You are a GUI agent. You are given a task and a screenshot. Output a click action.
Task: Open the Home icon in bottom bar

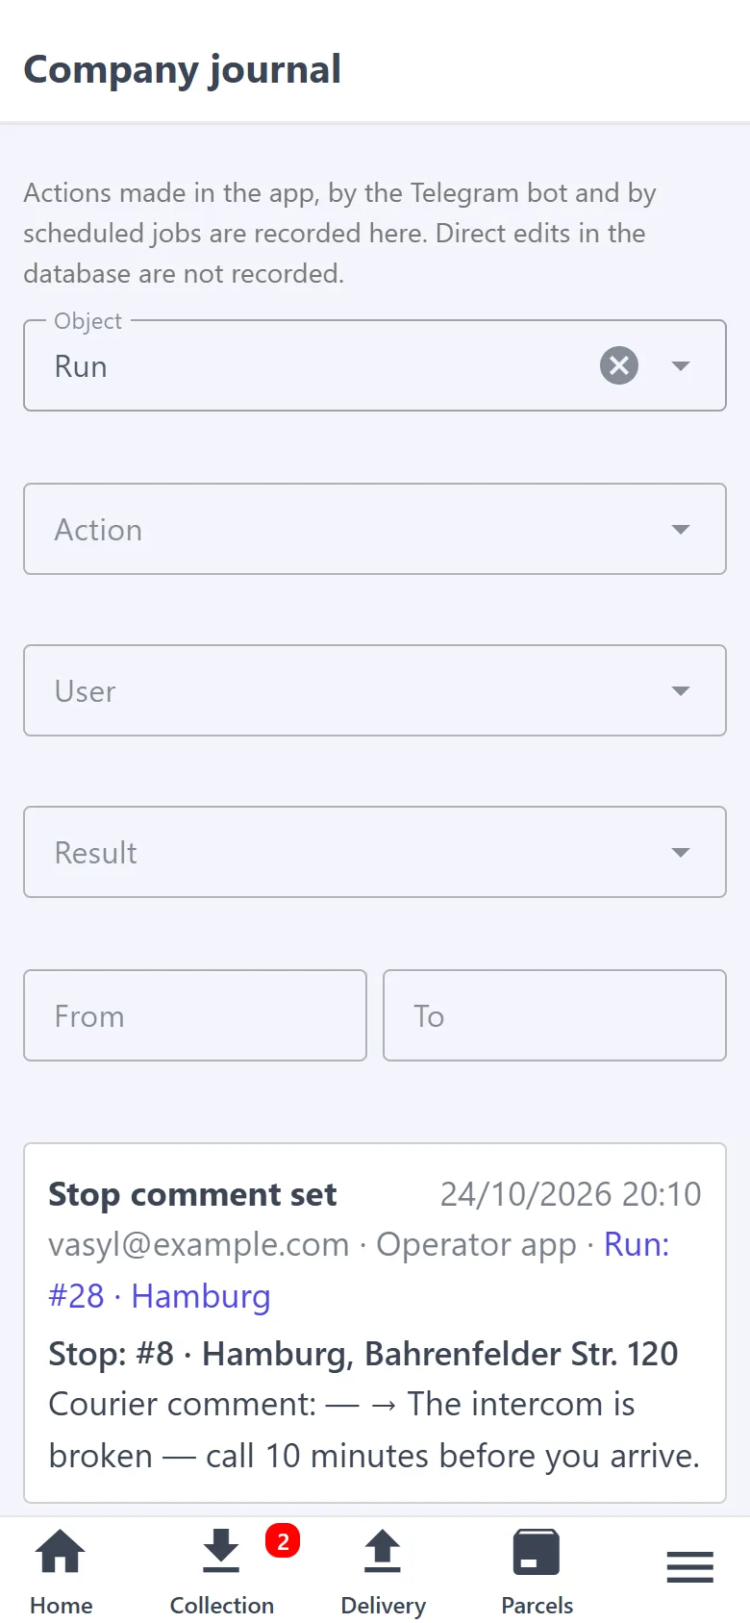tap(61, 1551)
